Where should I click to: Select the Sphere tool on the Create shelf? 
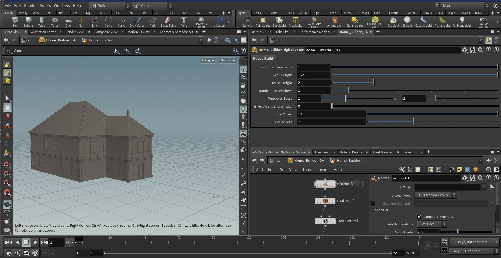(28, 22)
